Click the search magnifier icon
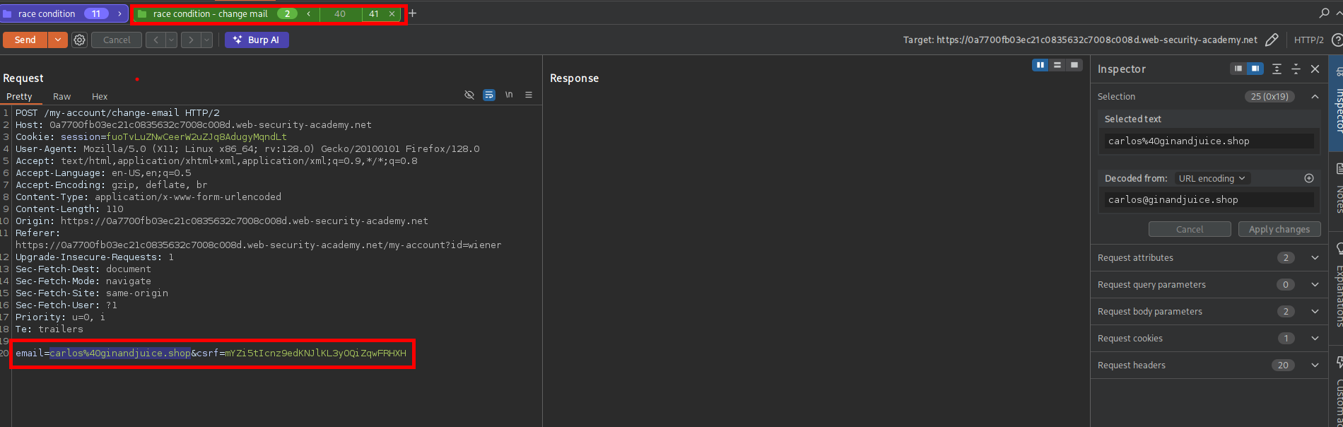 click(1324, 13)
